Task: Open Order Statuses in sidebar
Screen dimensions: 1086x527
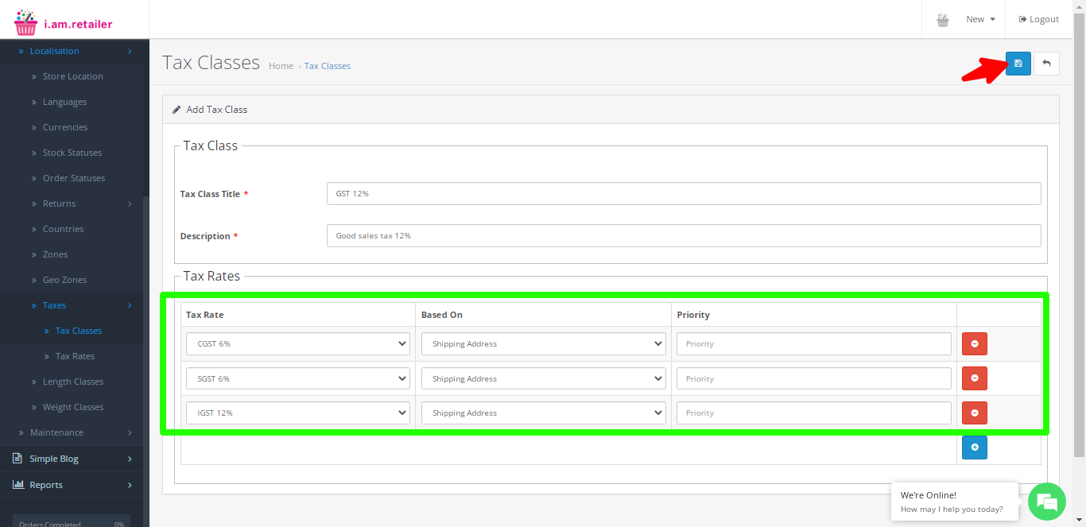Action: tap(74, 178)
